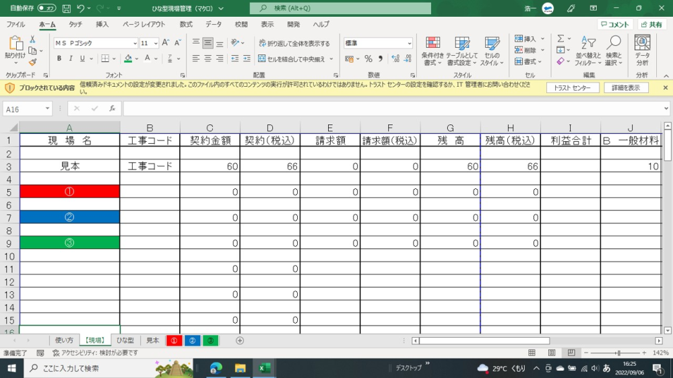The image size is (673, 378).
Task: Click the fill color paint bucket
Action: click(x=127, y=59)
